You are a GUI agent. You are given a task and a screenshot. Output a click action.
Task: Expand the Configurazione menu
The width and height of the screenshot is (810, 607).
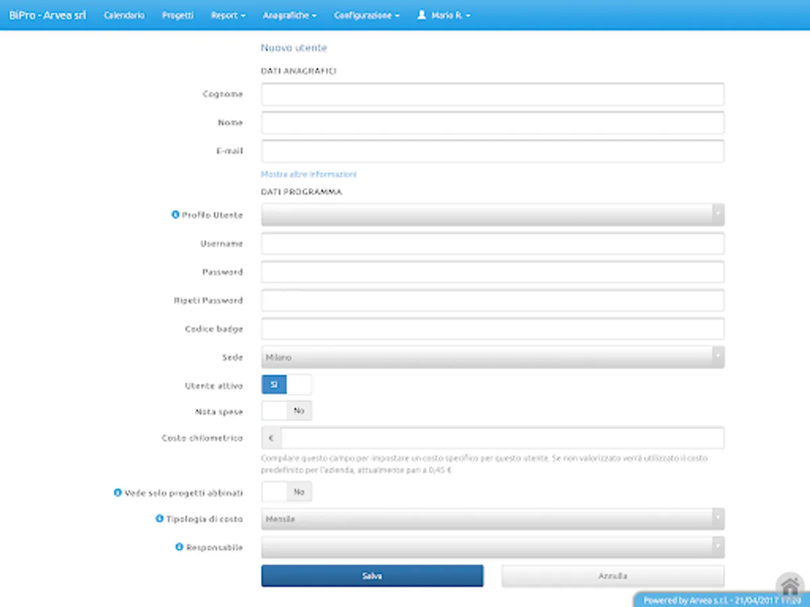pos(367,15)
